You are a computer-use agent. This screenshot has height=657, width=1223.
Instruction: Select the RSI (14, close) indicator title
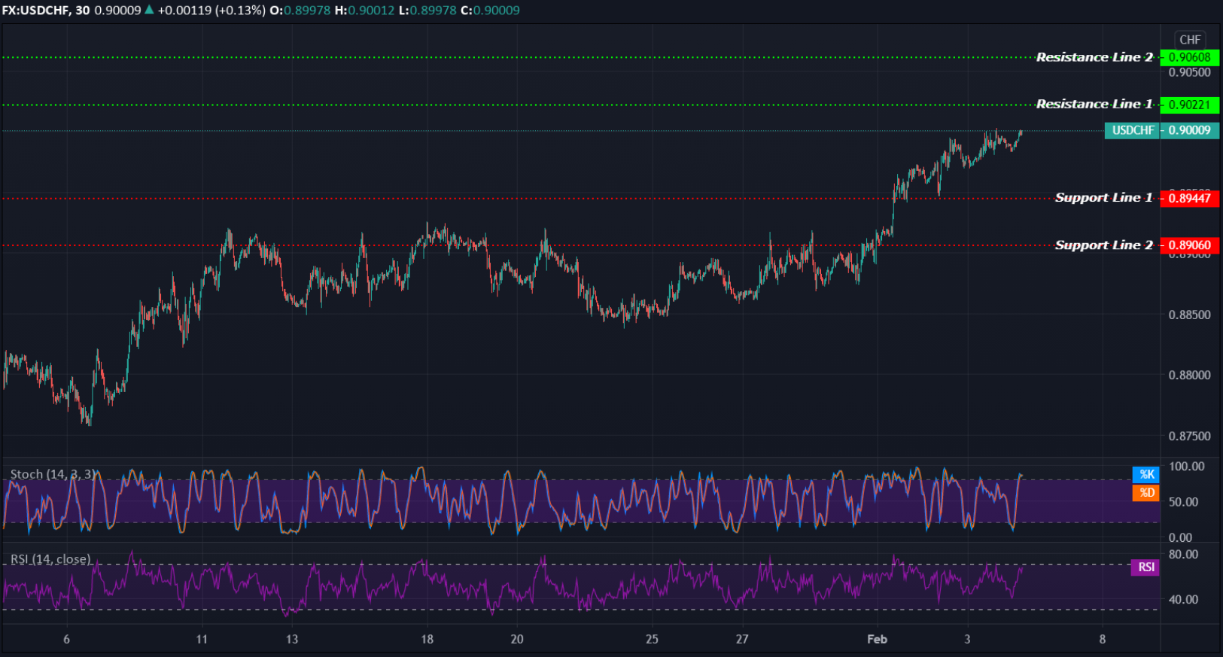50,559
